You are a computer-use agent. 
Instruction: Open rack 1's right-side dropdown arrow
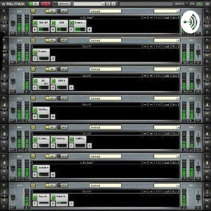[x=178, y=11]
